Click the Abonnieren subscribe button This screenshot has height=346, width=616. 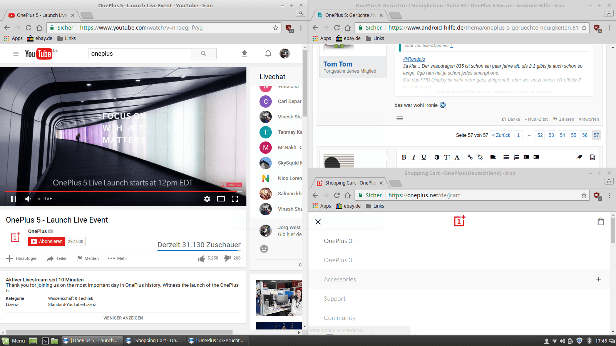point(47,241)
